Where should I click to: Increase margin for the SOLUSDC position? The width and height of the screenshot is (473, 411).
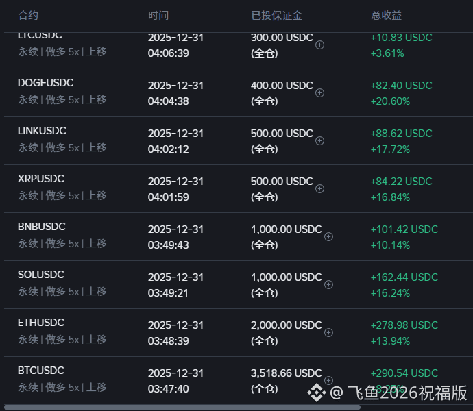[328, 284]
